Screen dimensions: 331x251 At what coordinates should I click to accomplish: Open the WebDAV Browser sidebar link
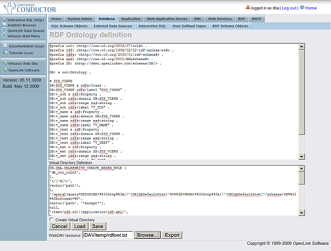22,25
